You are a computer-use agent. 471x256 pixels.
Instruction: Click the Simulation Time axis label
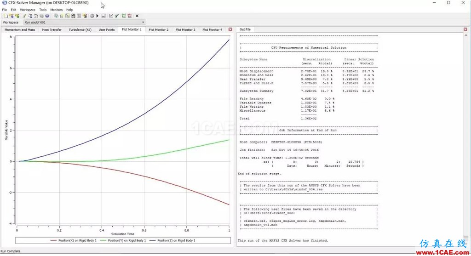(x=123, y=234)
